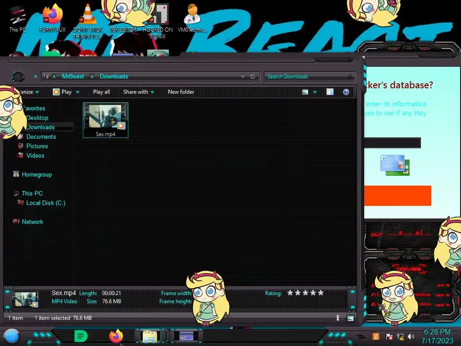
Task: Click the details pane video preview thumbnail
Action: (26, 299)
